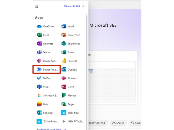Viewport: 174px width, 130px height.
Task: Open Power Apps
Action: [x=47, y=61]
